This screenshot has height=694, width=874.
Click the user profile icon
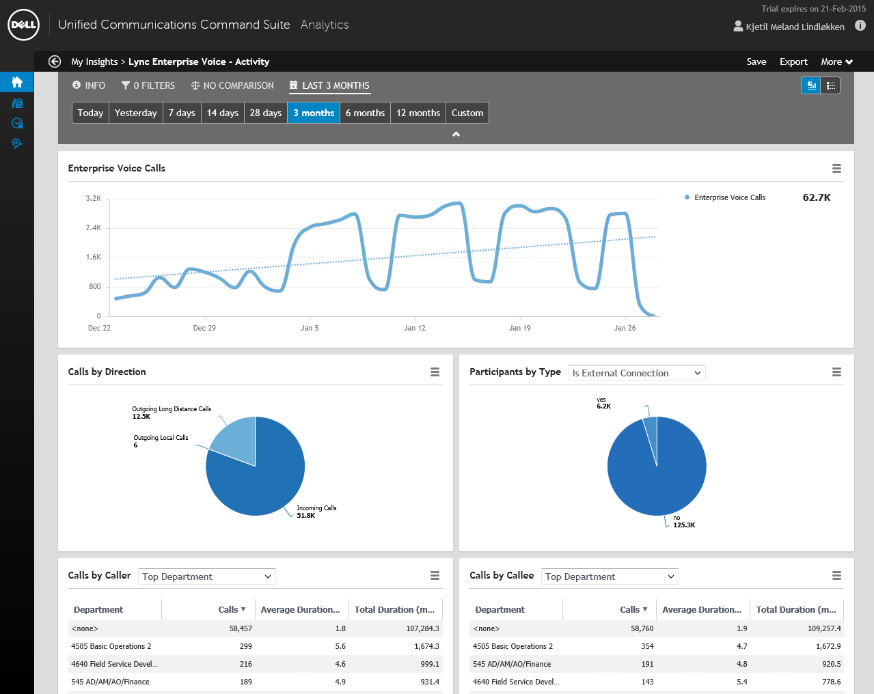coord(738,26)
